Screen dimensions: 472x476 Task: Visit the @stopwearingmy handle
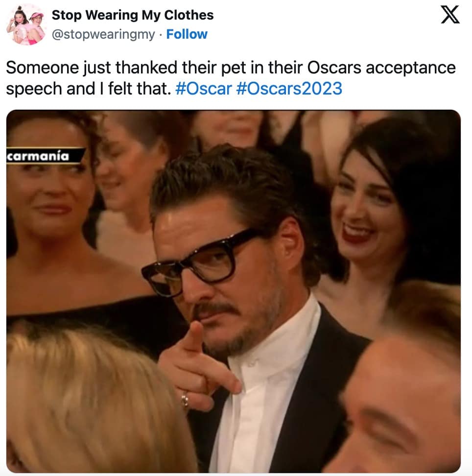(x=103, y=34)
